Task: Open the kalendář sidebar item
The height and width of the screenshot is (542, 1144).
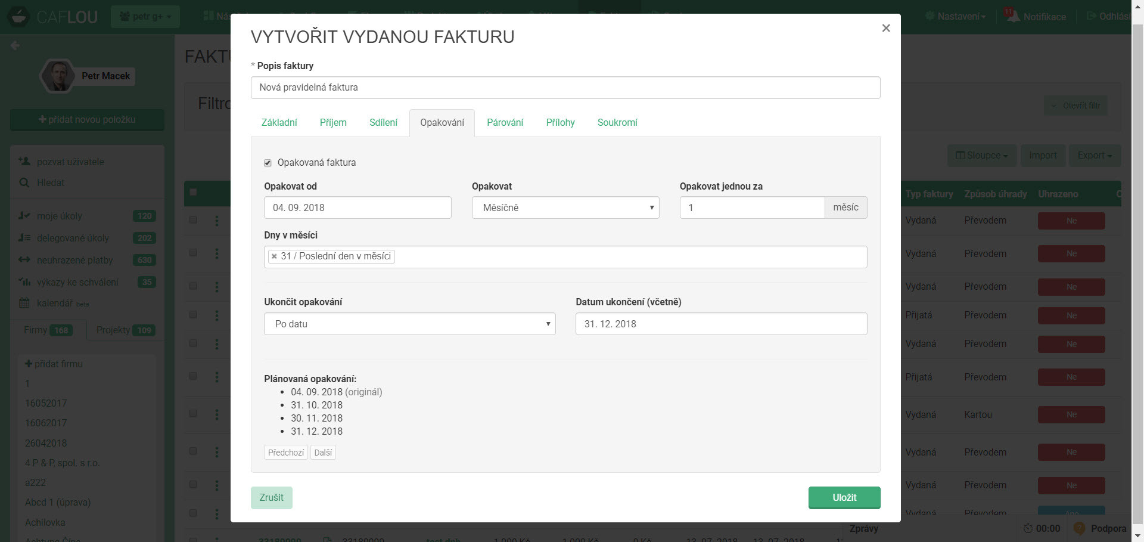Action: click(x=54, y=303)
